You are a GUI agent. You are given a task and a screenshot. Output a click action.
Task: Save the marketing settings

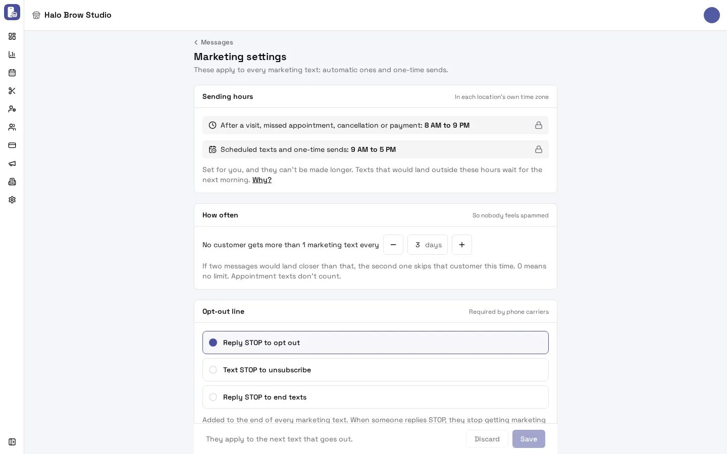[x=529, y=439]
